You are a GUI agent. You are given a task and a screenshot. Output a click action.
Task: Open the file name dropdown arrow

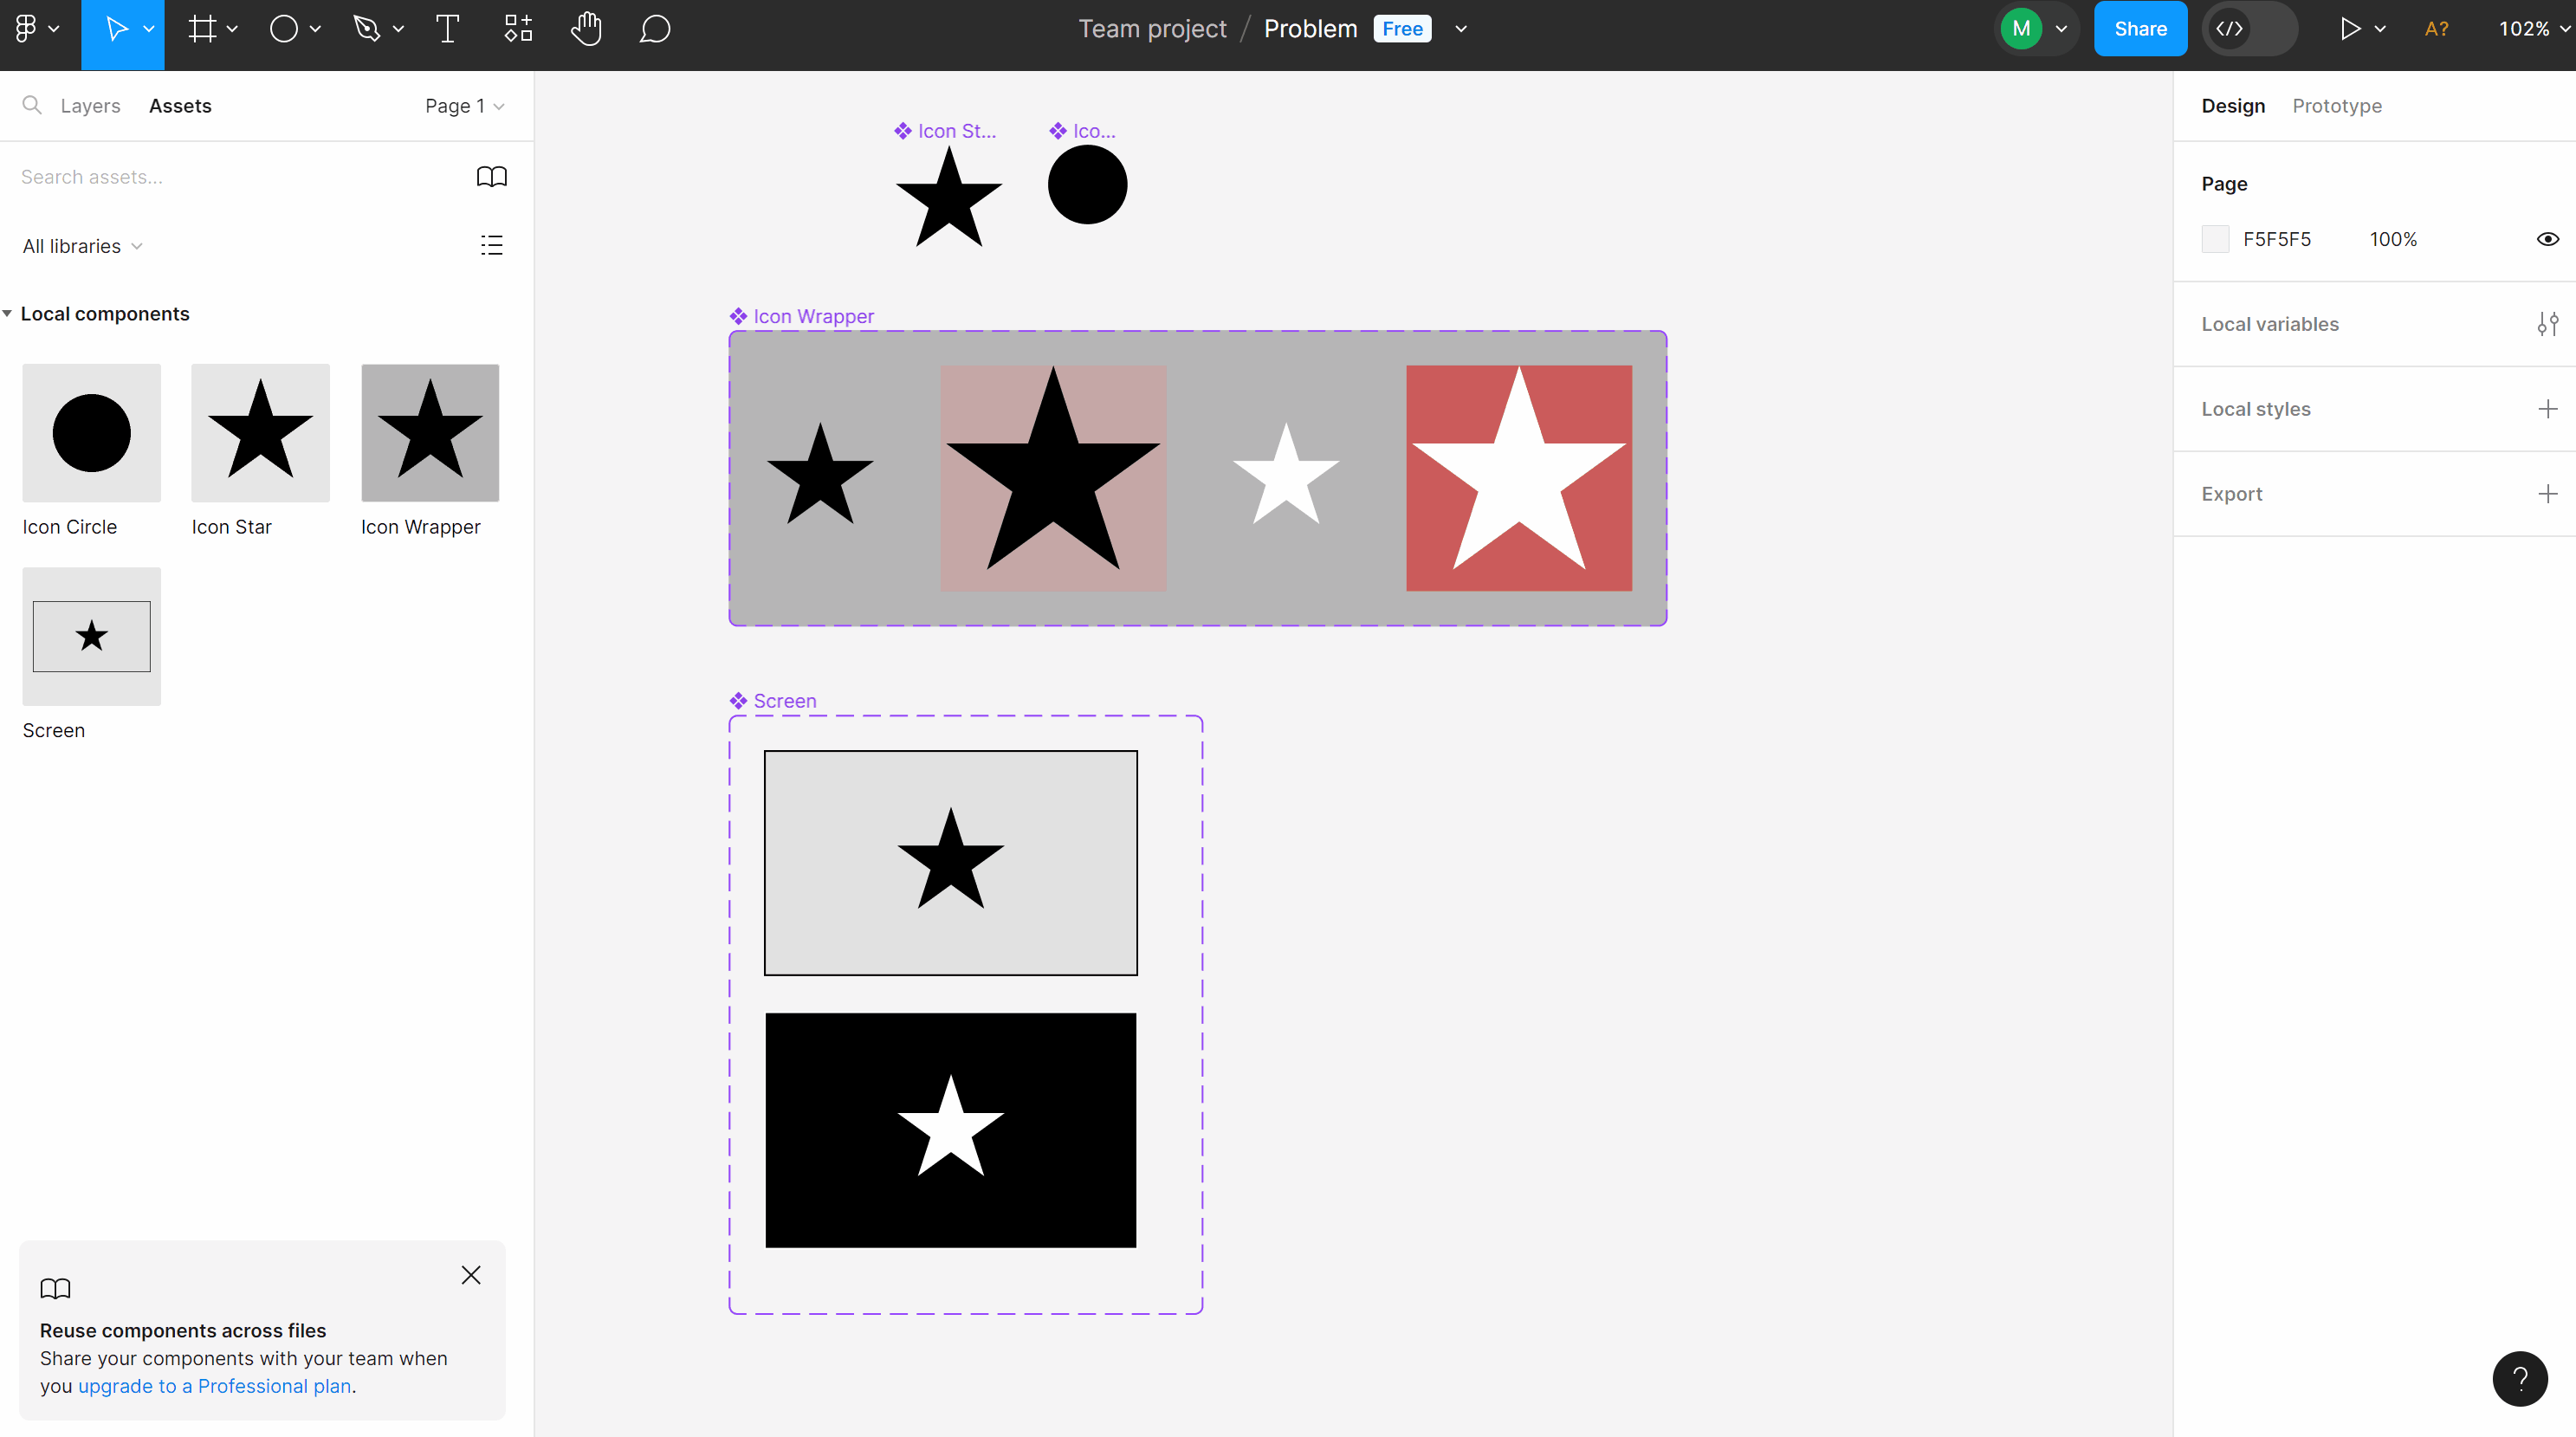(x=1461, y=29)
